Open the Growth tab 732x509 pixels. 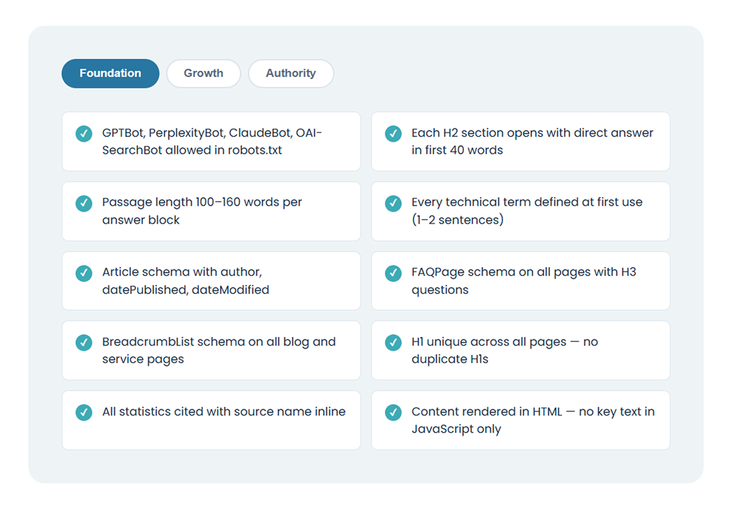coord(204,73)
